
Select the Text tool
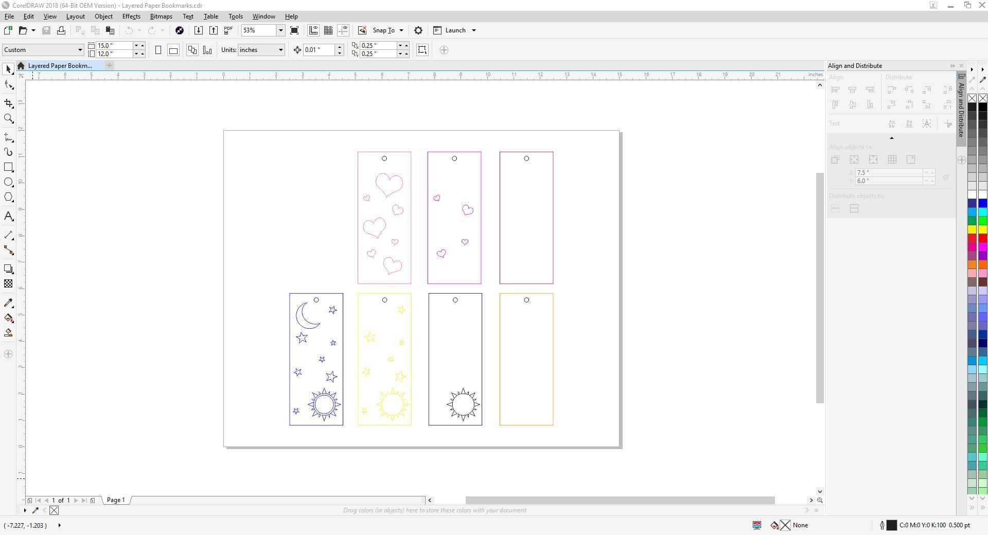(8, 216)
